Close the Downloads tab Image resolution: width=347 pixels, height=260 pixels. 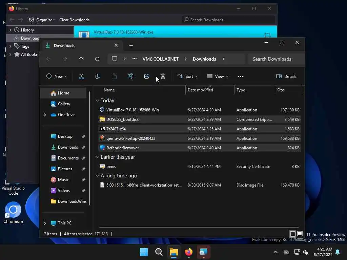click(x=116, y=46)
